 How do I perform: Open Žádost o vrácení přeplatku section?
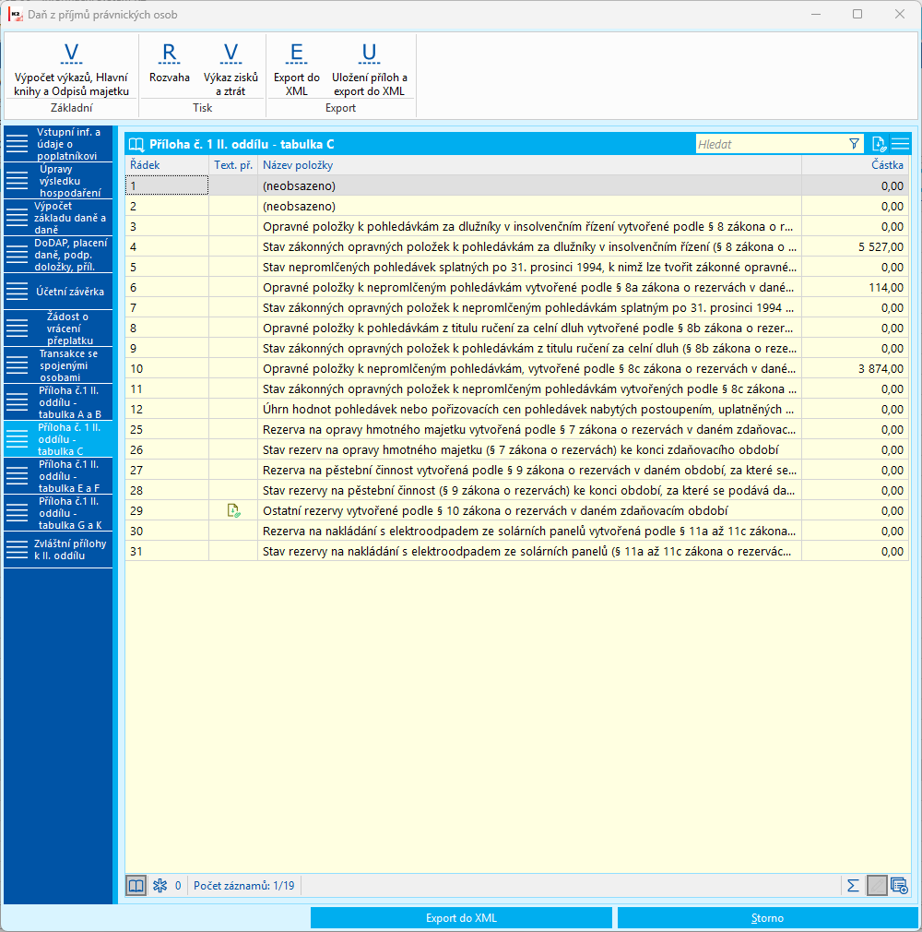[x=58, y=329]
